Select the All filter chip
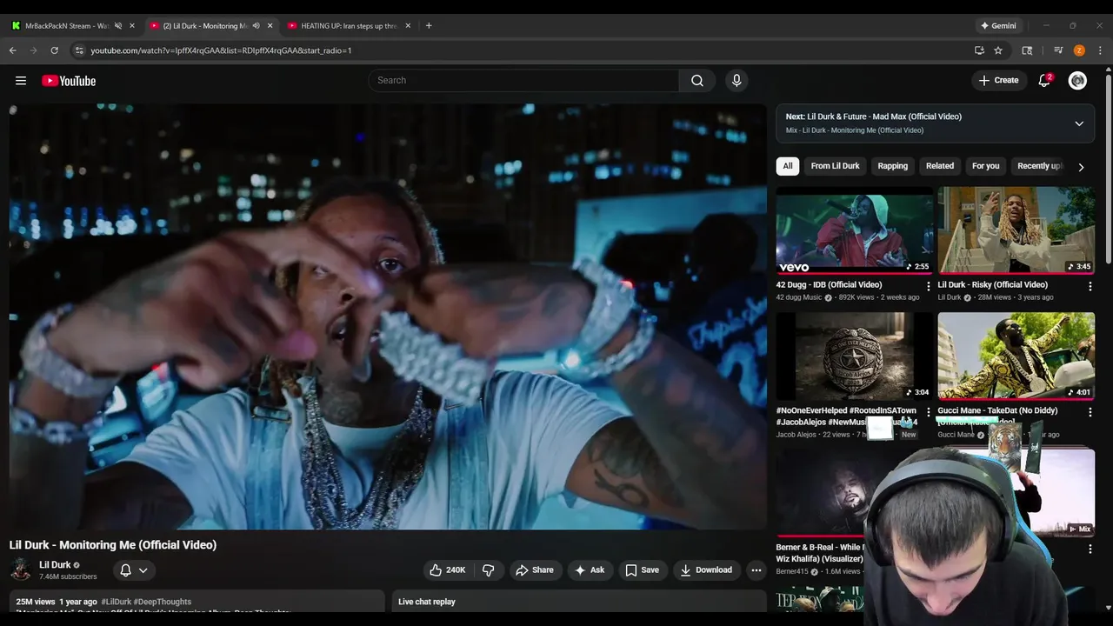1113x626 pixels. click(788, 166)
